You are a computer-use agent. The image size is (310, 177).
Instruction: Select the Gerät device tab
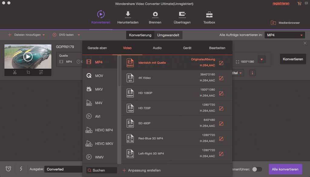pyautogui.click(x=187, y=48)
